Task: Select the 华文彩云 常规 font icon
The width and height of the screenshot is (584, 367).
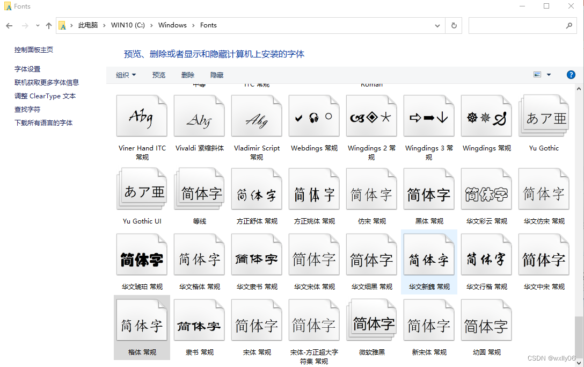Action: click(x=486, y=189)
